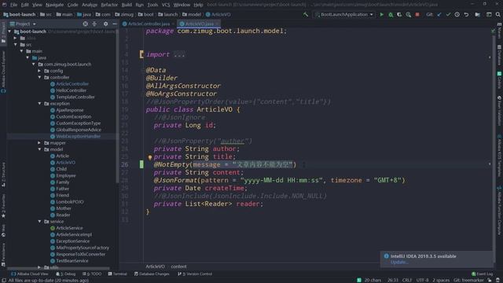Open Project Structure icon in the toolbar
The width and height of the screenshot is (503, 283).
[x=478, y=14]
